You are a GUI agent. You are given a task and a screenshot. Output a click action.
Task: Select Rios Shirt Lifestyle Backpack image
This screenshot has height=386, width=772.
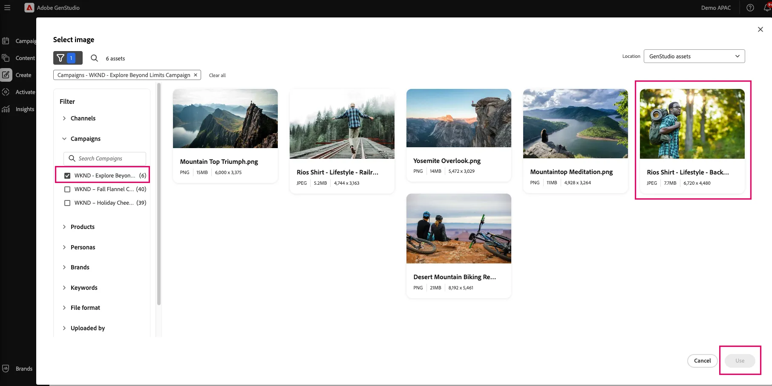(x=692, y=124)
